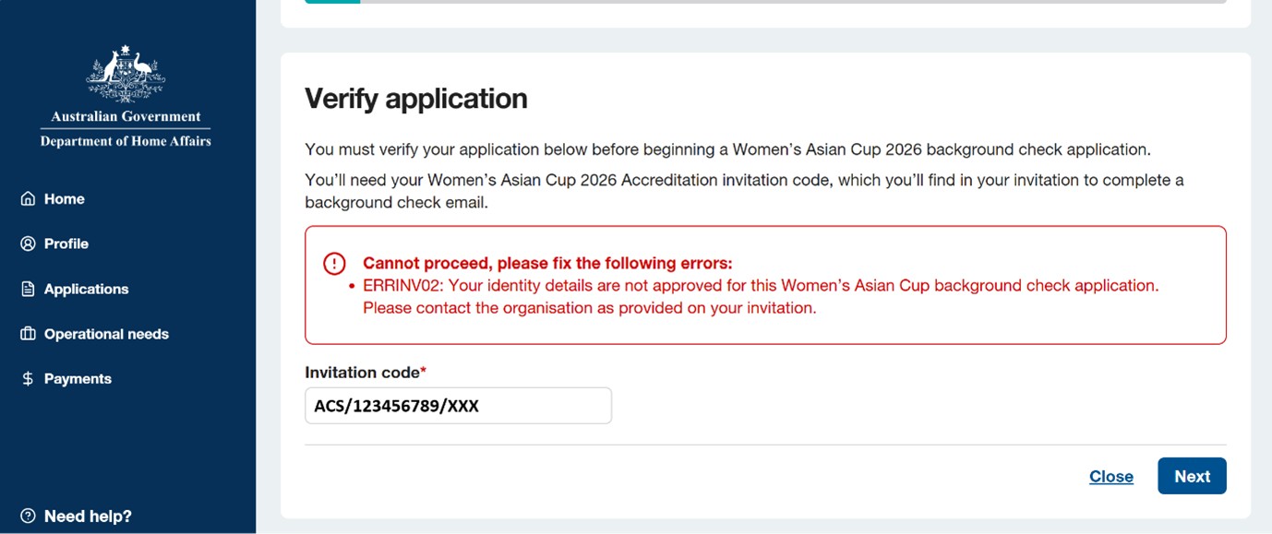Go to Home in the sidebar
The height and width of the screenshot is (534, 1272).
64,199
